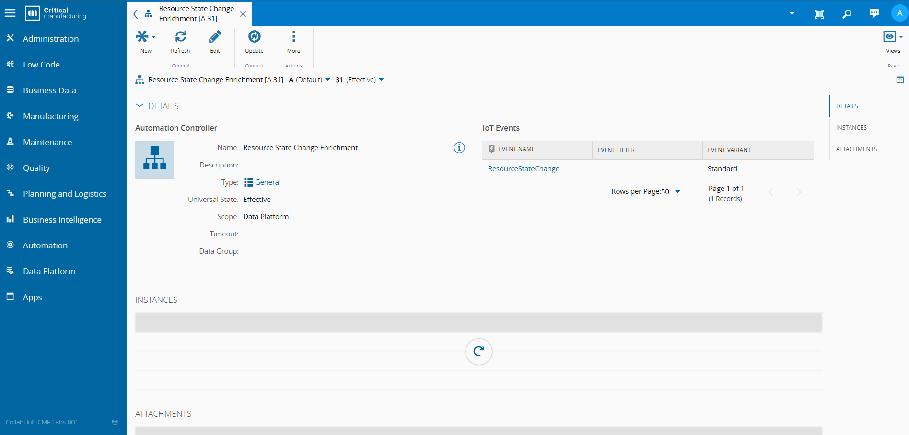Click the Update connect icon
The height and width of the screenshot is (435, 909).
(x=254, y=37)
